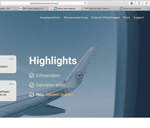Open the Hauptansichten menu item

tap(50, 17)
